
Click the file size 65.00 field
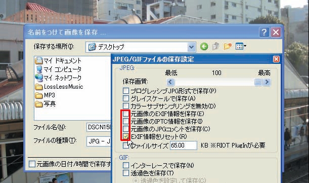click(184, 145)
